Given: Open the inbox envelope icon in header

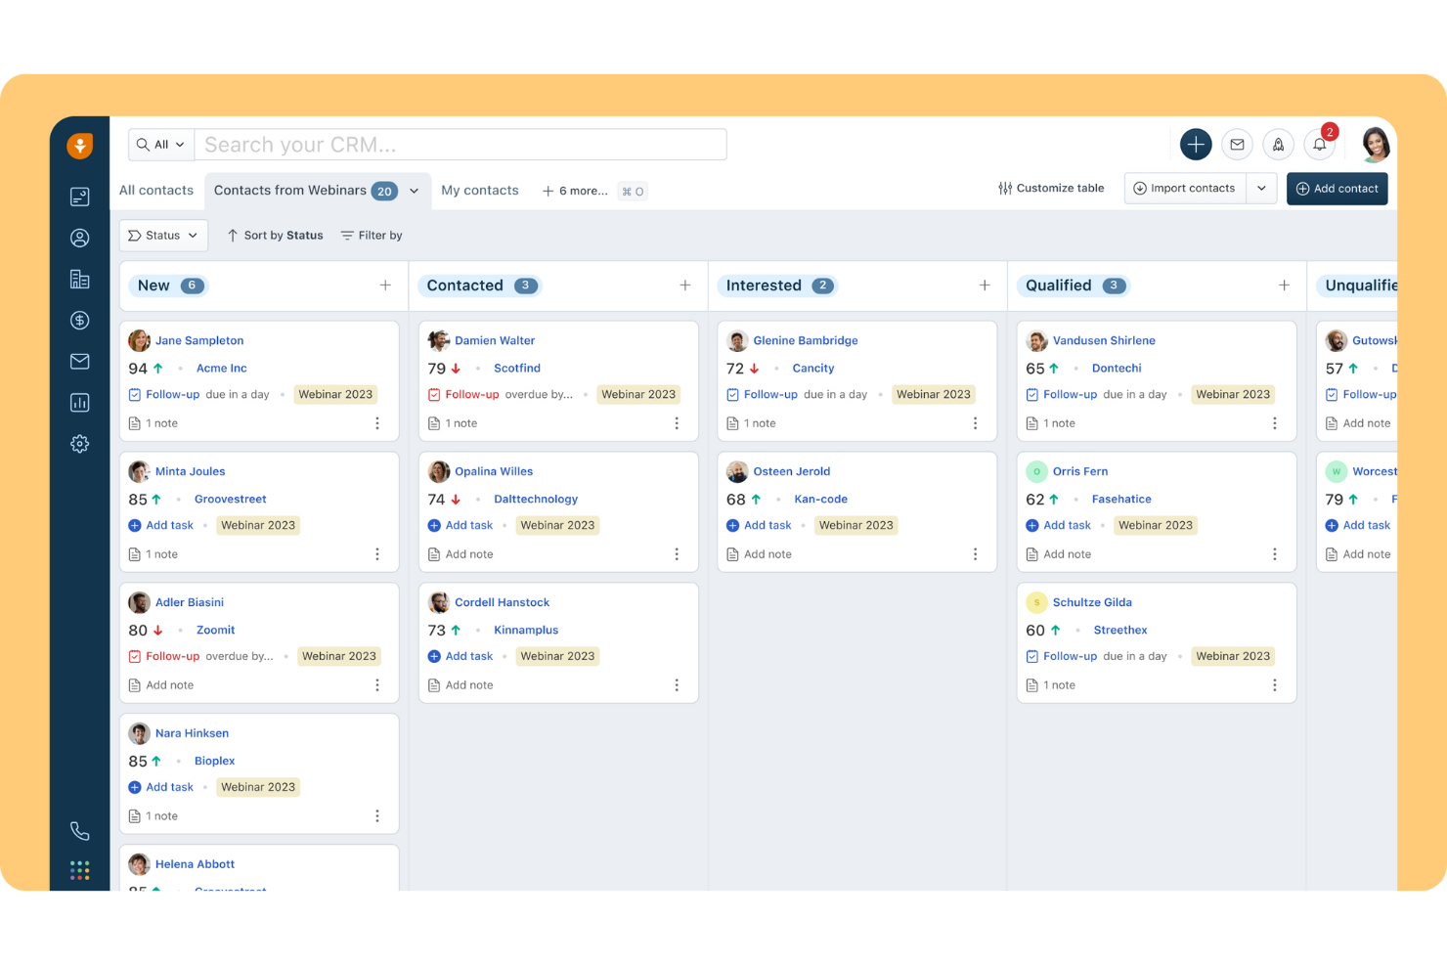Looking at the screenshot, I should [1237, 144].
